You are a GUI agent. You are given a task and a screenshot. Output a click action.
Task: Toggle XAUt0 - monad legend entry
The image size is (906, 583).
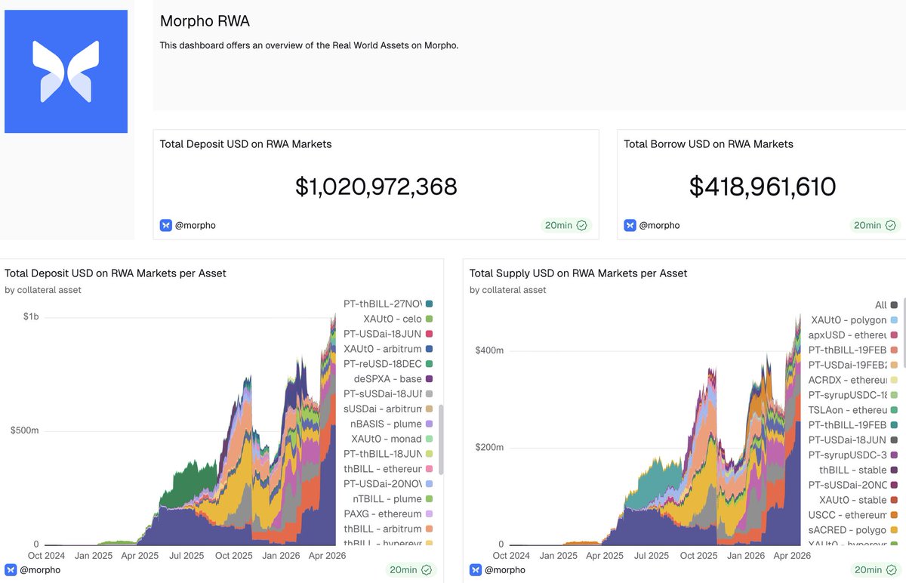click(x=392, y=439)
